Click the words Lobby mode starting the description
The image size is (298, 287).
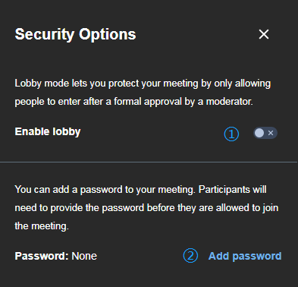42,84
